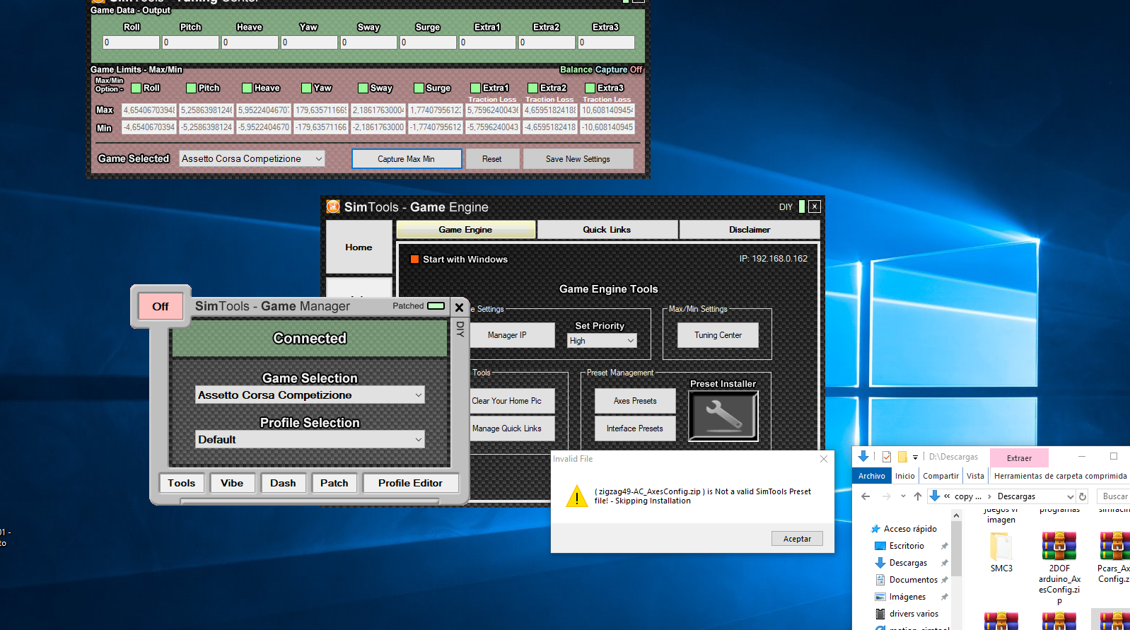
Task: Open the Inicio ribbon tab
Action: (x=905, y=476)
